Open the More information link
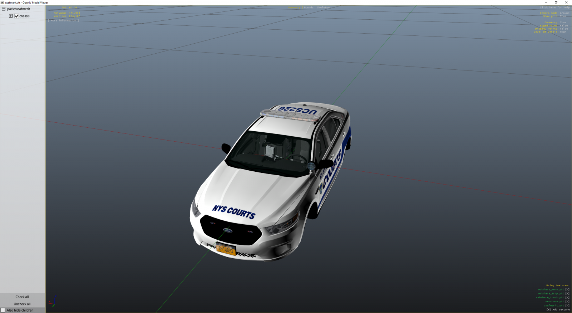Screen dimensions: 572x313 (x=63, y=20)
